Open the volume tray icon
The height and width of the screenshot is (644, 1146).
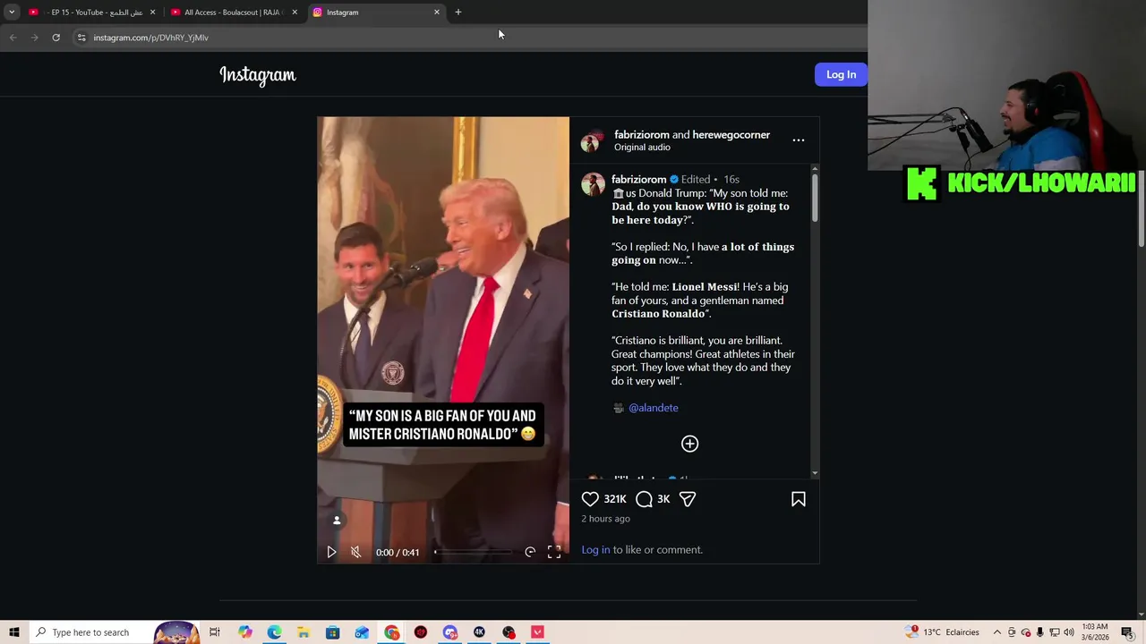1069,632
